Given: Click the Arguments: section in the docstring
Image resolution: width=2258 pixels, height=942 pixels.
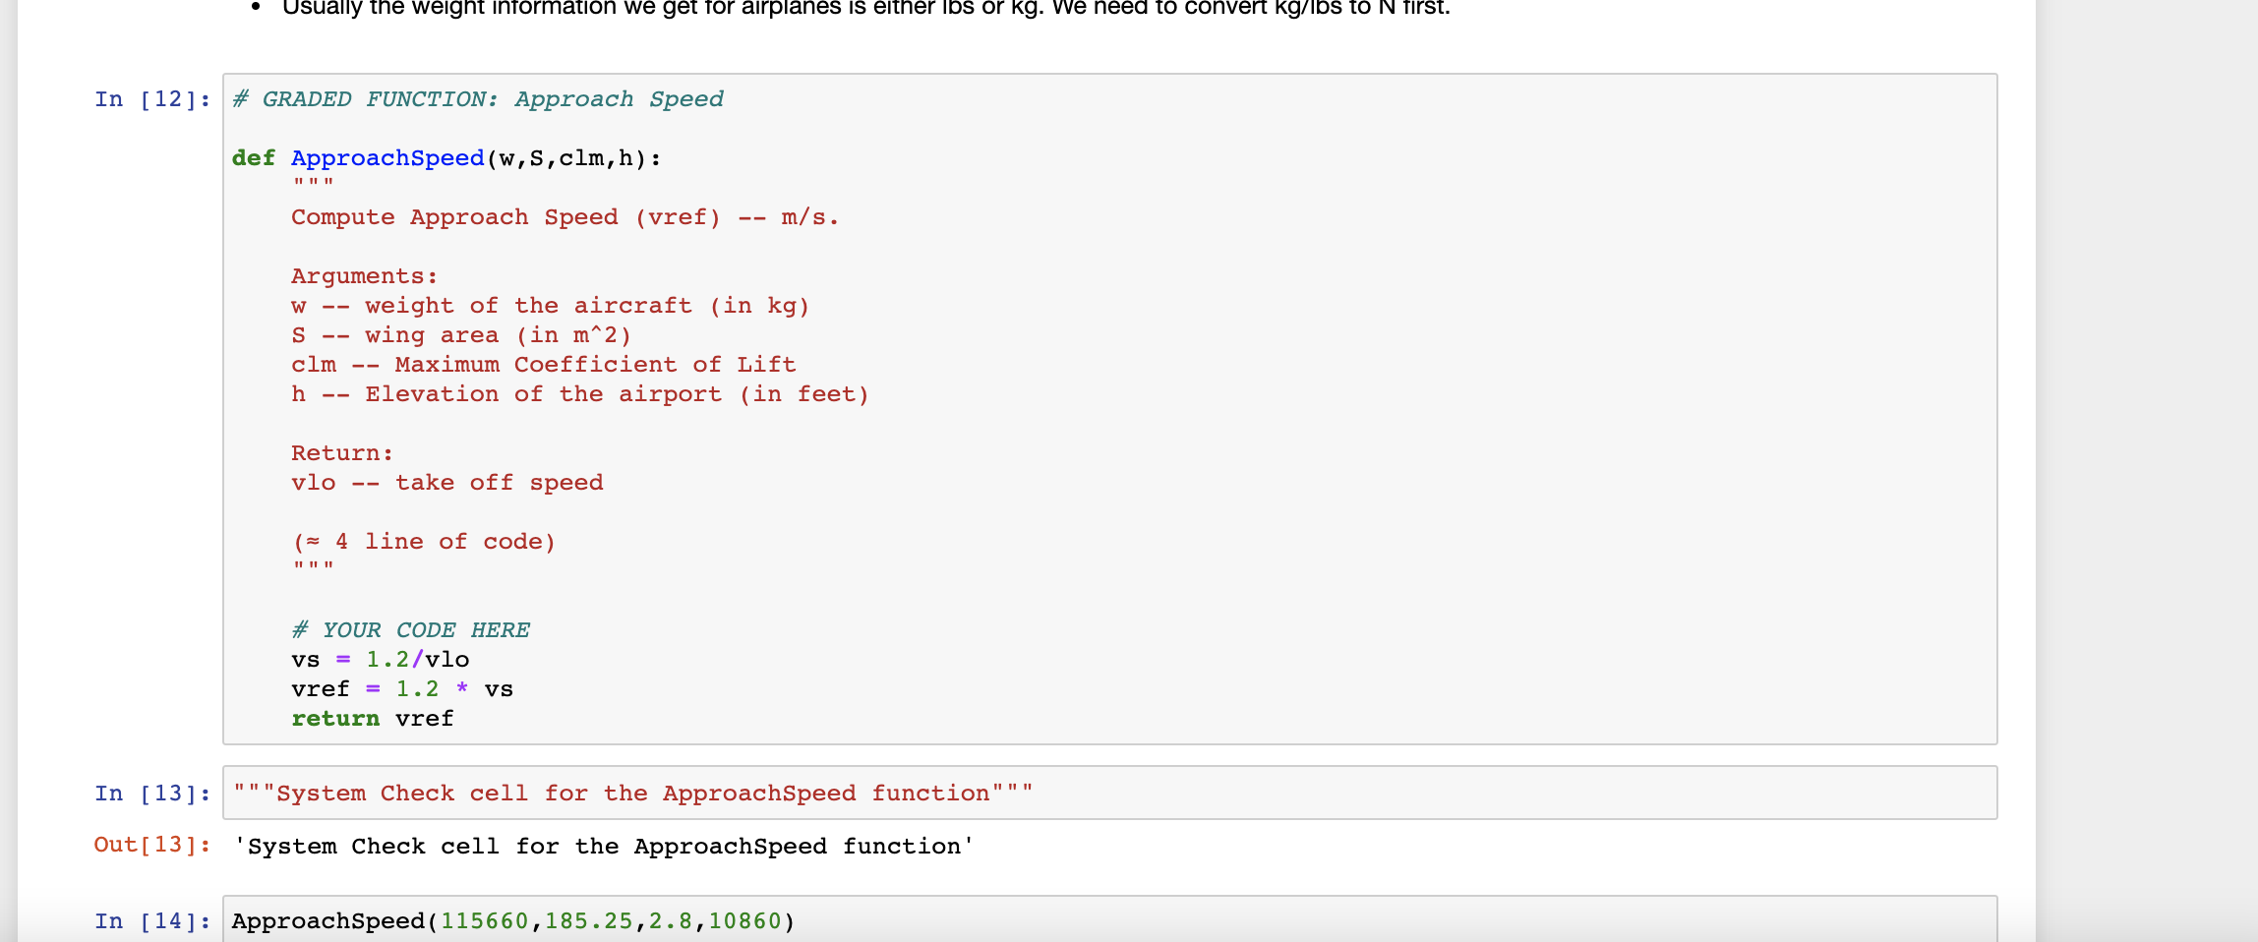Looking at the screenshot, I should [363, 275].
